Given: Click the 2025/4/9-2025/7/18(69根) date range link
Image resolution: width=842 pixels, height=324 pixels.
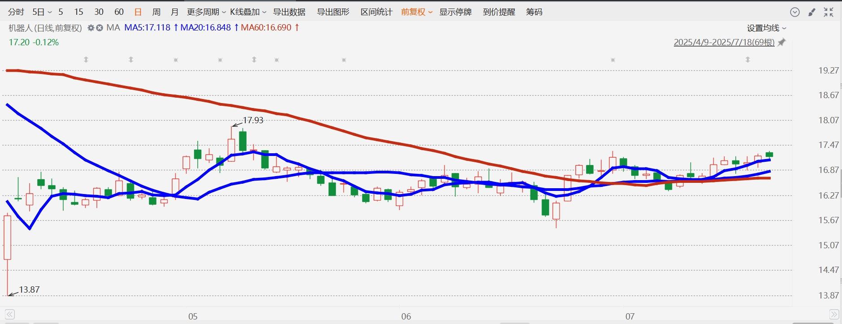Looking at the screenshot, I should tap(724, 43).
